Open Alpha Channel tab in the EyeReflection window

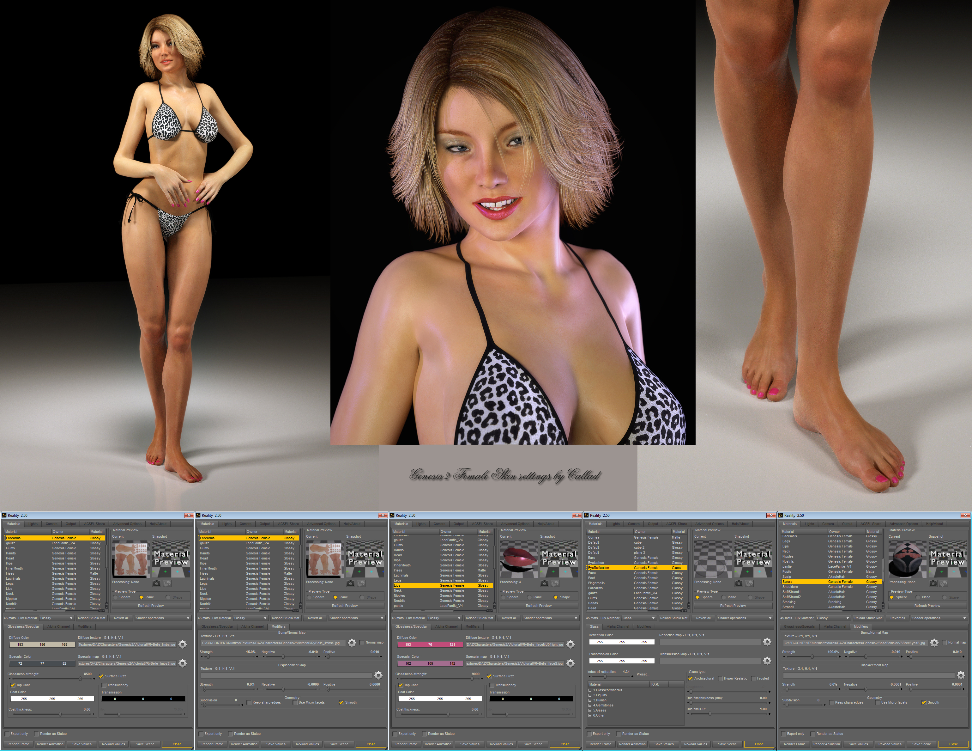618,626
